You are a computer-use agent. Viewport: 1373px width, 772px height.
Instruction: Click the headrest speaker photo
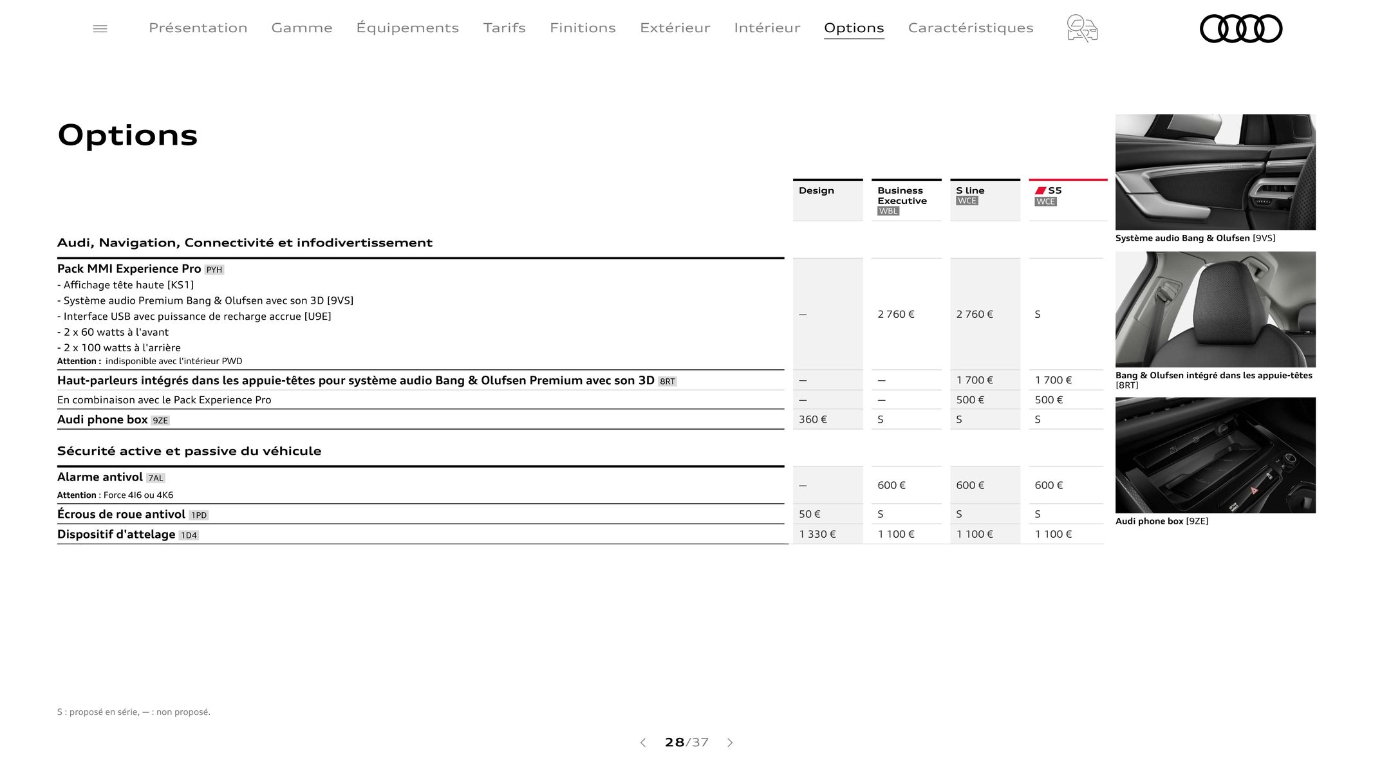[1215, 309]
